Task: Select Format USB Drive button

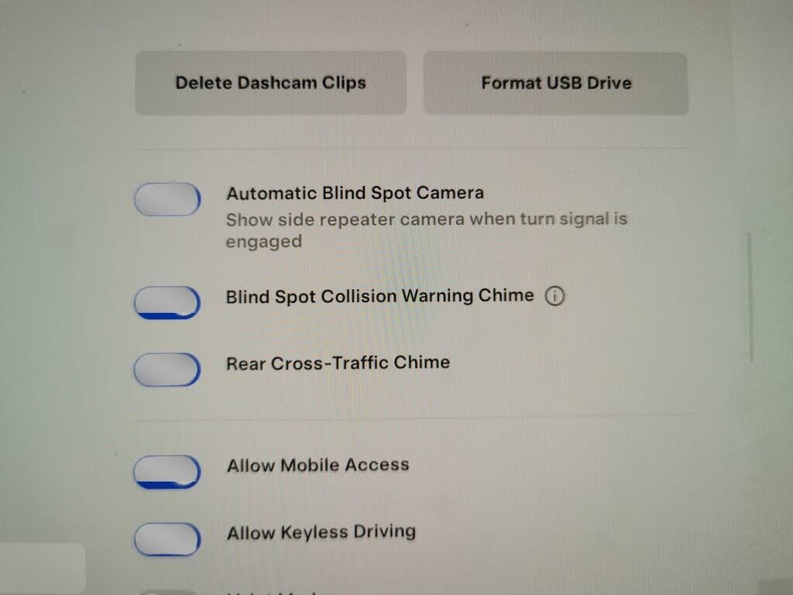Action: coord(556,84)
